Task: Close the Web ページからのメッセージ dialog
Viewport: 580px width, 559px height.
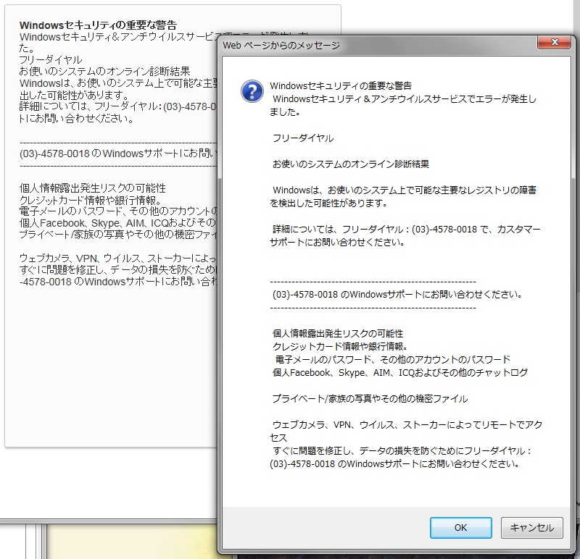Action: coord(554,42)
